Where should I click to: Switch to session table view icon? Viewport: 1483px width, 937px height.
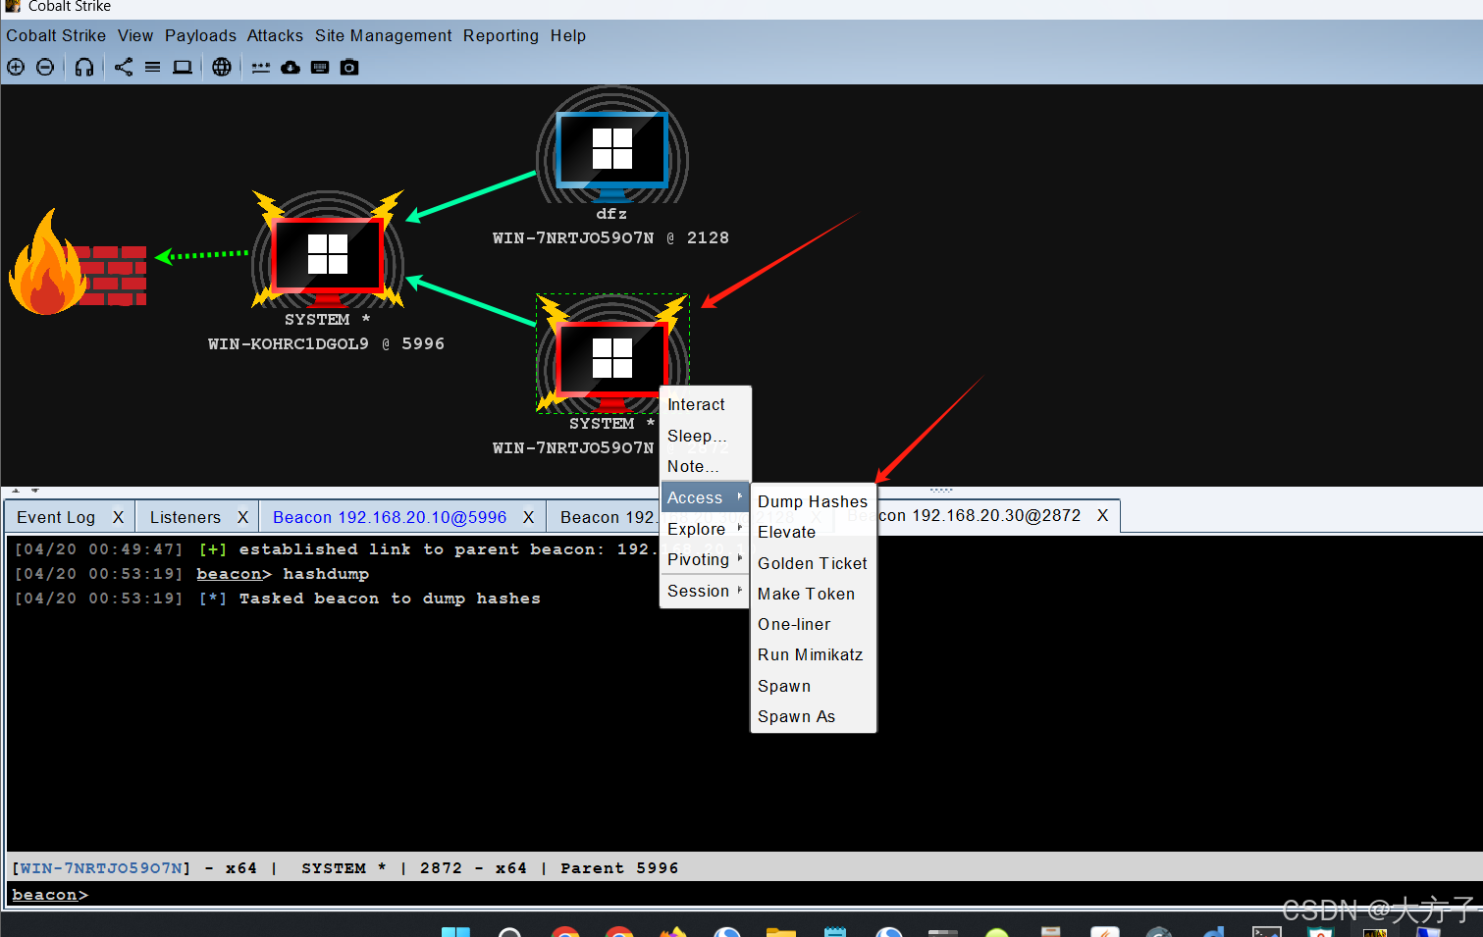tap(153, 67)
